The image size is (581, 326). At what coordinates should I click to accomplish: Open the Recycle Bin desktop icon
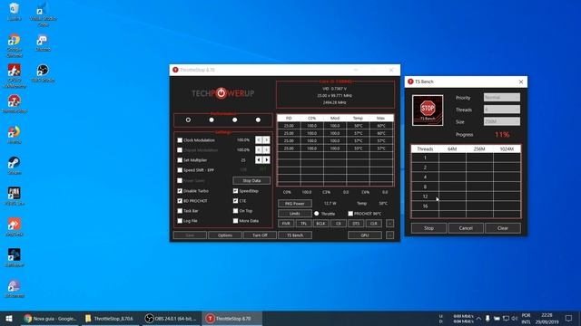(x=15, y=12)
